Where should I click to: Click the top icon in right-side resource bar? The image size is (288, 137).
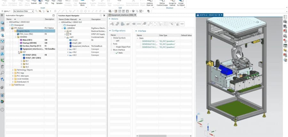tap(285, 17)
